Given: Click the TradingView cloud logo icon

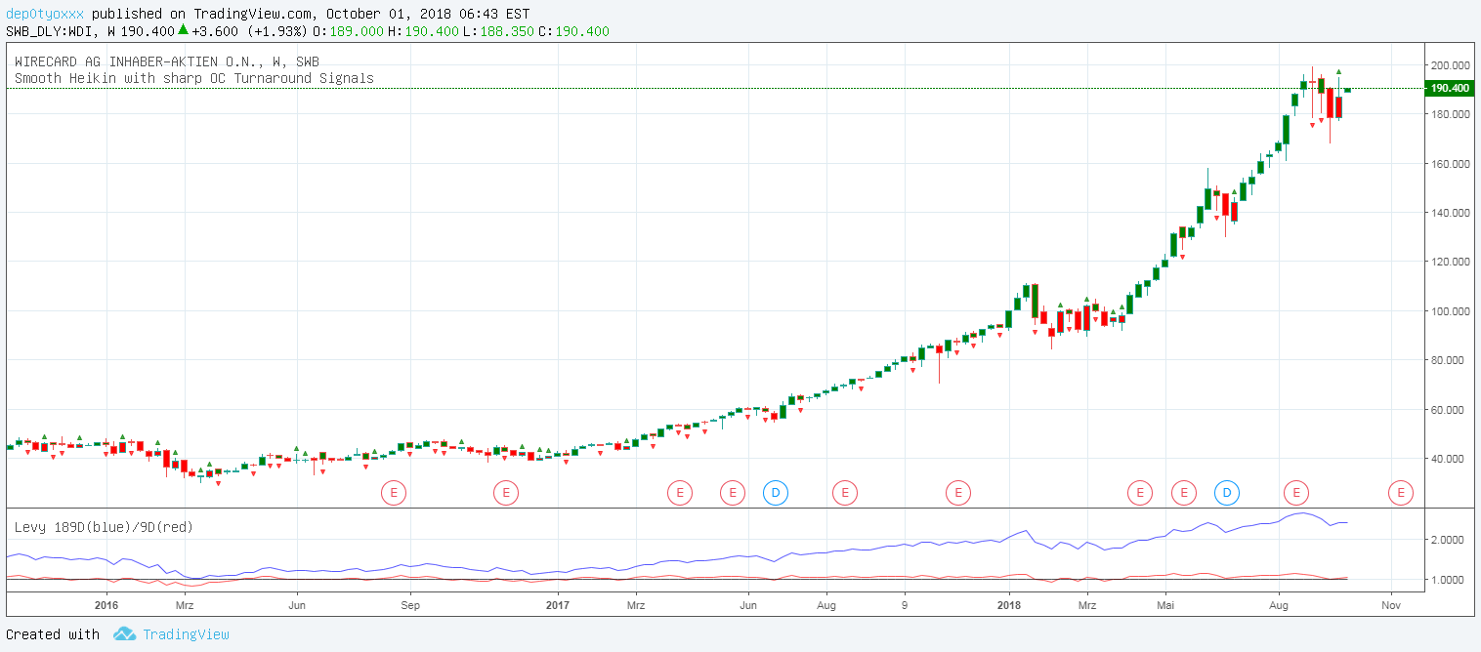Looking at the screenshot, I should (x=124, y=634).
